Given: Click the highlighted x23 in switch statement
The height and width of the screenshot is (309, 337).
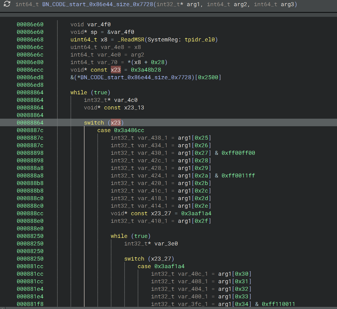Looking at the screenshot, I should 116,123.
